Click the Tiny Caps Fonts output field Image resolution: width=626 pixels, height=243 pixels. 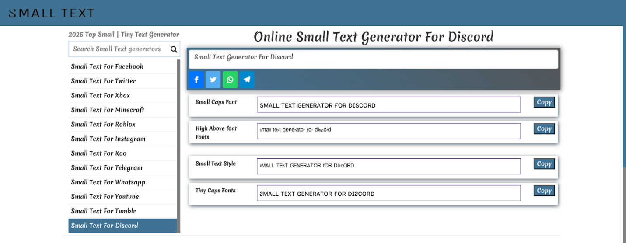coord(389,193)
